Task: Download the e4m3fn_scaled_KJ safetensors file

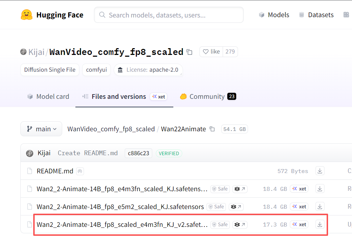Action: (x=320, y=189)
